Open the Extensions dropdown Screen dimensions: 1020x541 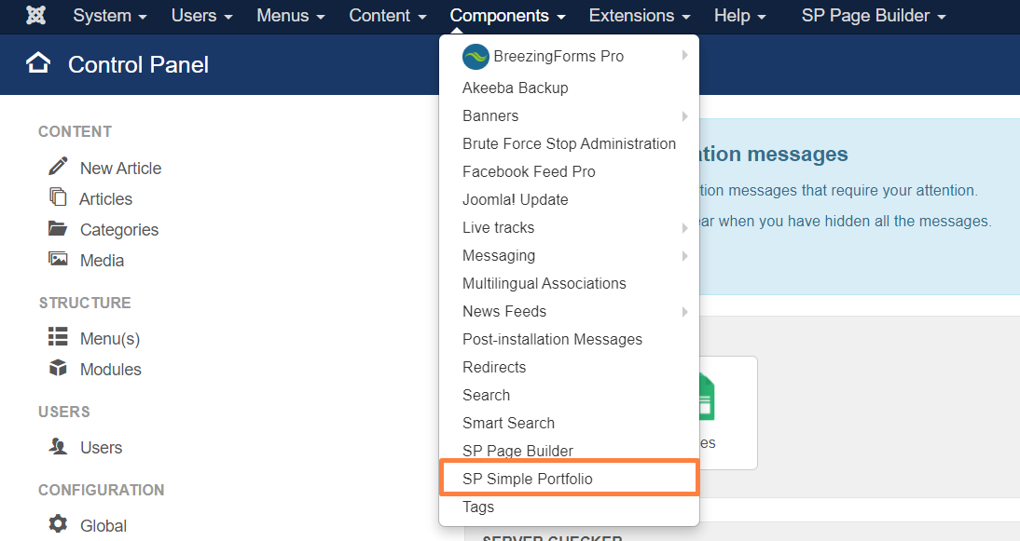click(x=640, y=16)
